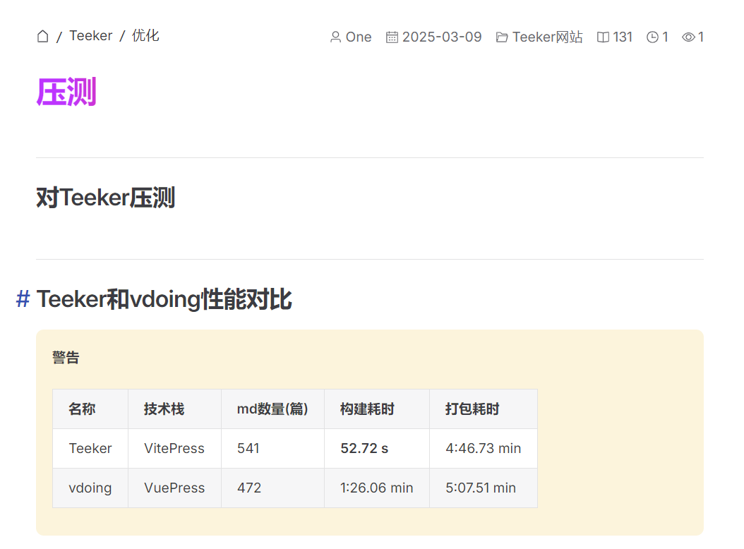Click the # anchor beside Teeker和vdoing性能对比
Image resolution: width=744 pixels, height=549 pixels.
point(23,299)
